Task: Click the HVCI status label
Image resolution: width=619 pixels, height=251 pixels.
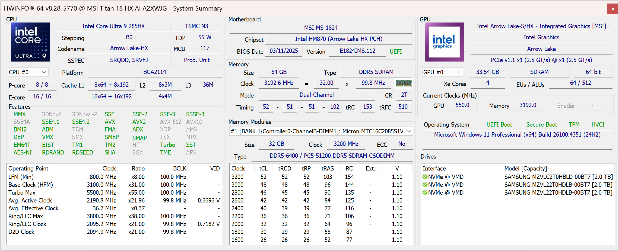Action: (598, 125)
